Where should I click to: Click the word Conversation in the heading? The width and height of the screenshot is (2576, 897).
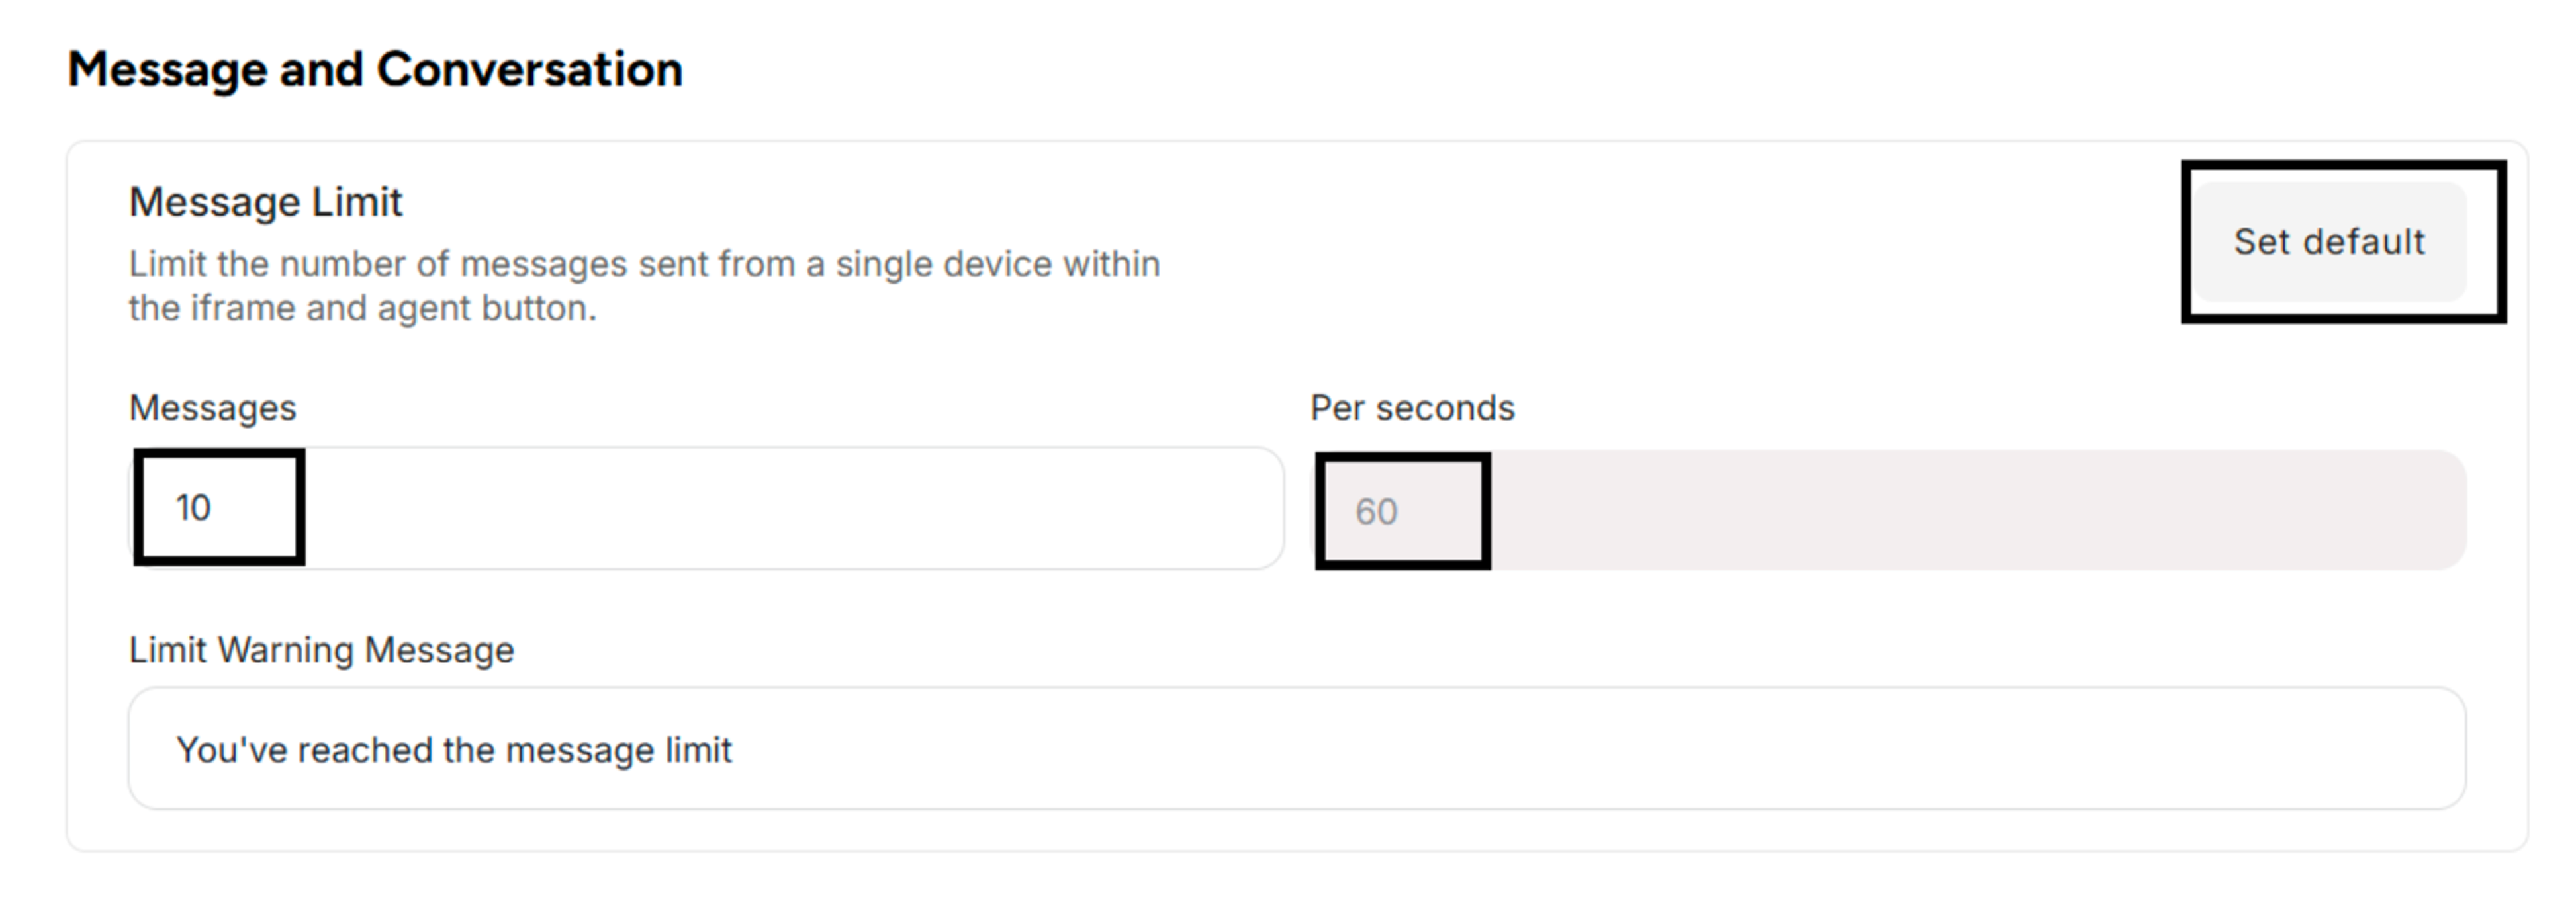tap(529, 70)
